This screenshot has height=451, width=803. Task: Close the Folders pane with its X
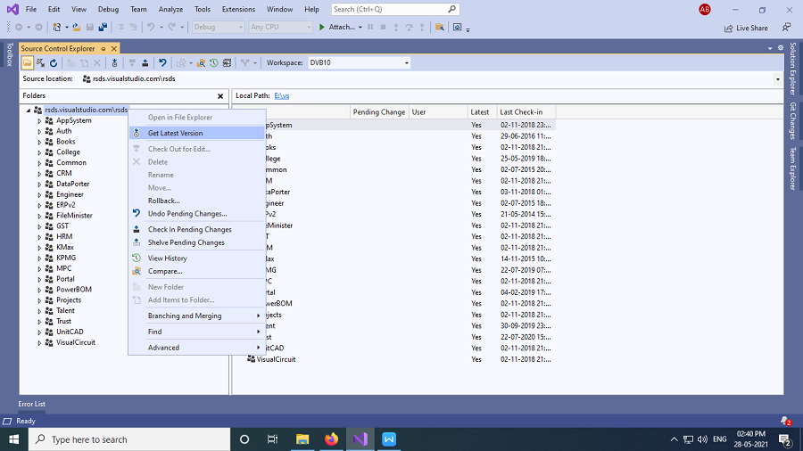point(220,96)
